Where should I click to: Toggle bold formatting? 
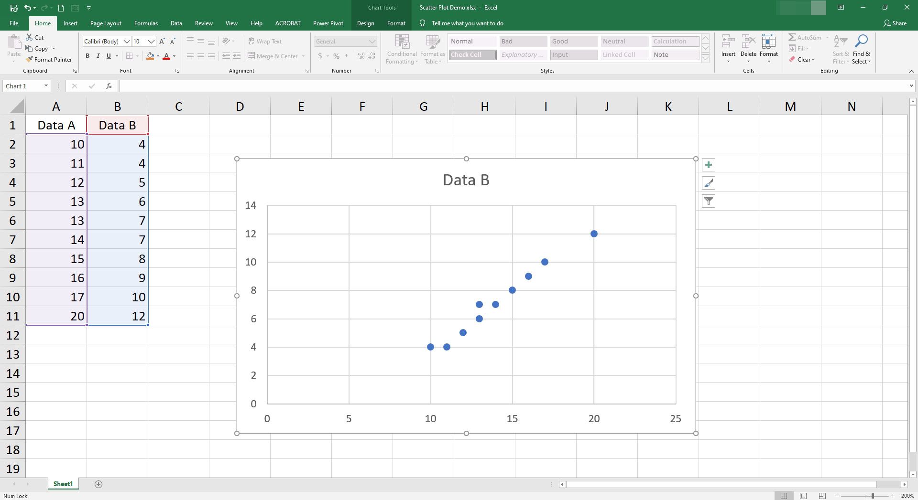pyautogui.click(x=87, y=56)
